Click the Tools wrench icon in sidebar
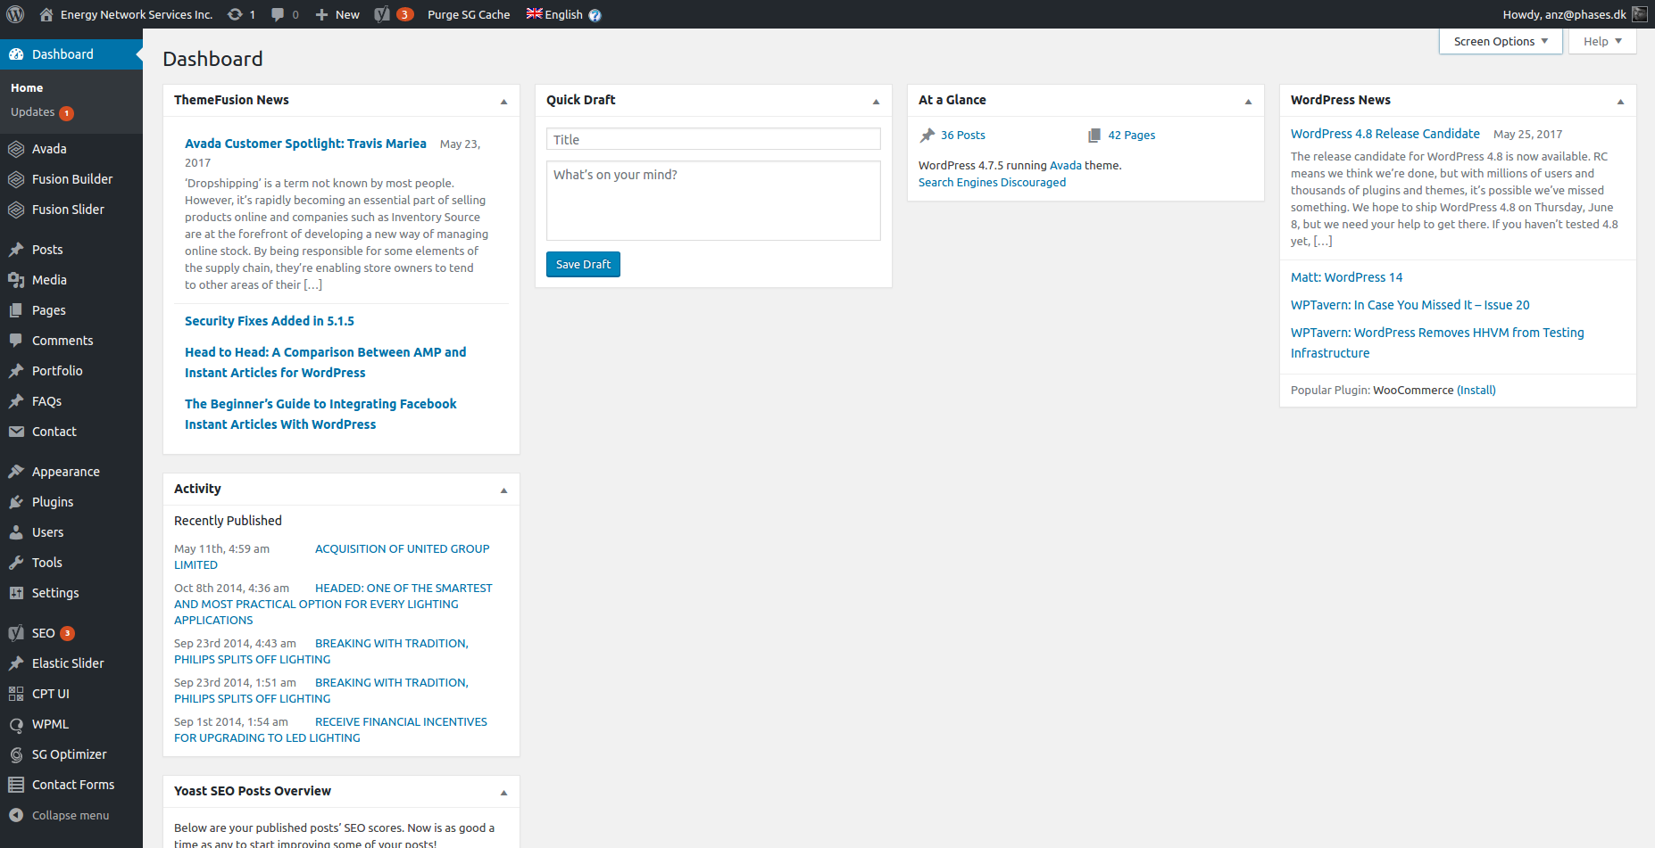Screen dimensions: 1655x848 16,563
